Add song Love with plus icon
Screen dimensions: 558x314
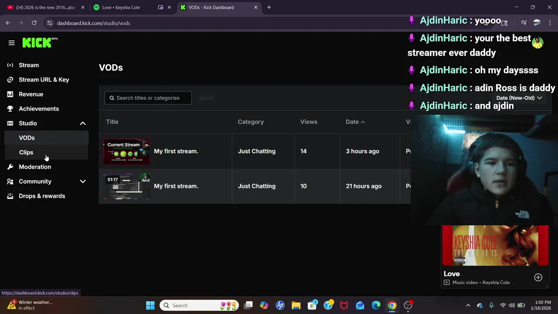click(538, 277)
